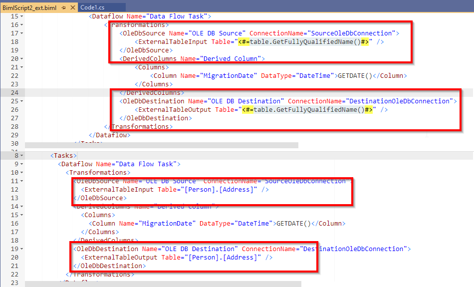Click line number 22 in lower pane
This screenshot has width=474, height=287.
click(14, 275)
